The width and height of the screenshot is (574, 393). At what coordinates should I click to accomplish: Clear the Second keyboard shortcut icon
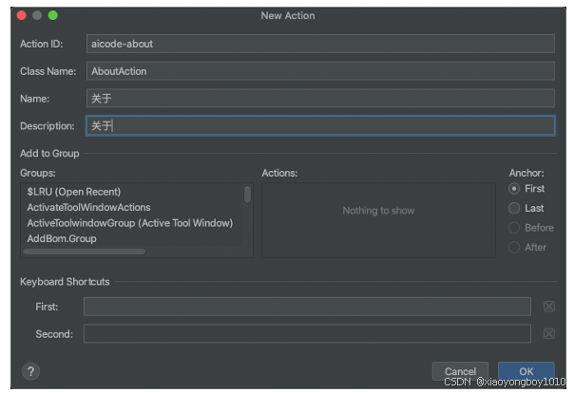tap(548, 333)
